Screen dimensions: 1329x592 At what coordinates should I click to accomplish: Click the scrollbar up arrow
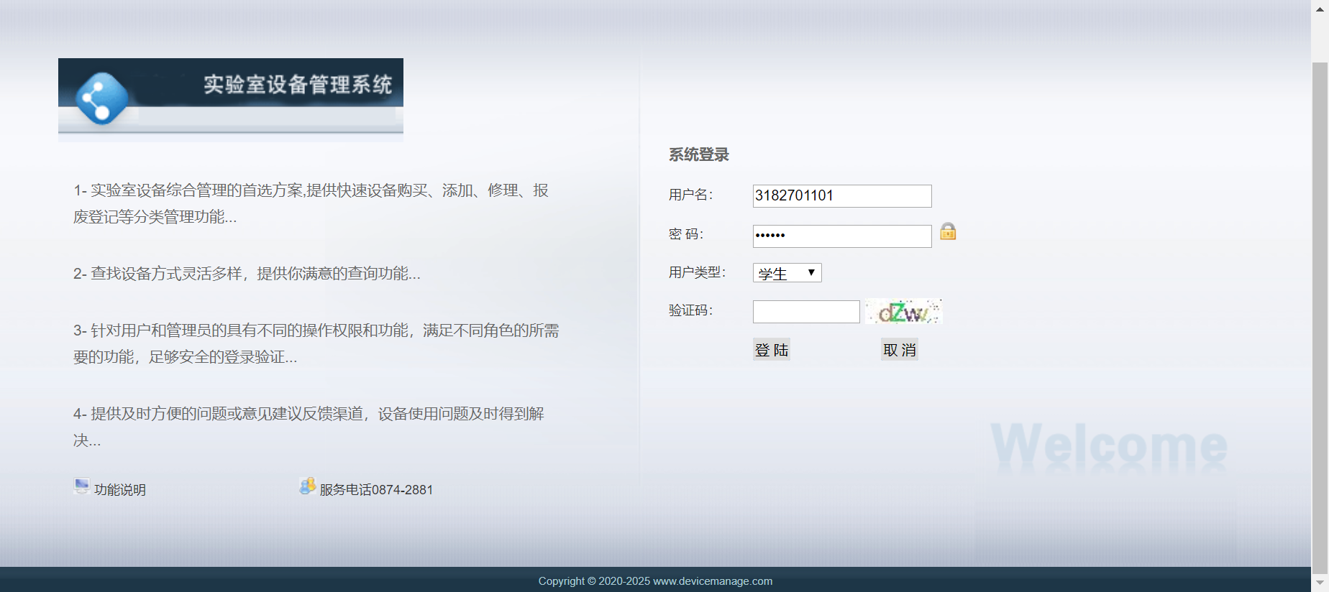pos(1320,9)
